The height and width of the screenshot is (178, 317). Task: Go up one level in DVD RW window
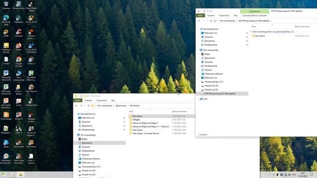point(211,21)
